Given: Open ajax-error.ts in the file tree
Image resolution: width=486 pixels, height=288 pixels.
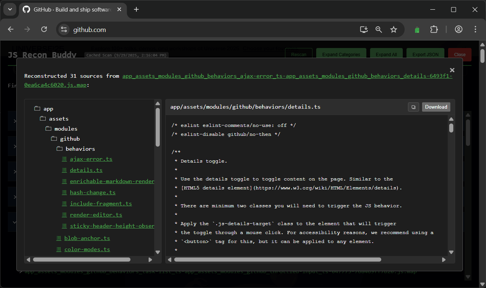Looking at the screenshot, I should tap(91, 159).
